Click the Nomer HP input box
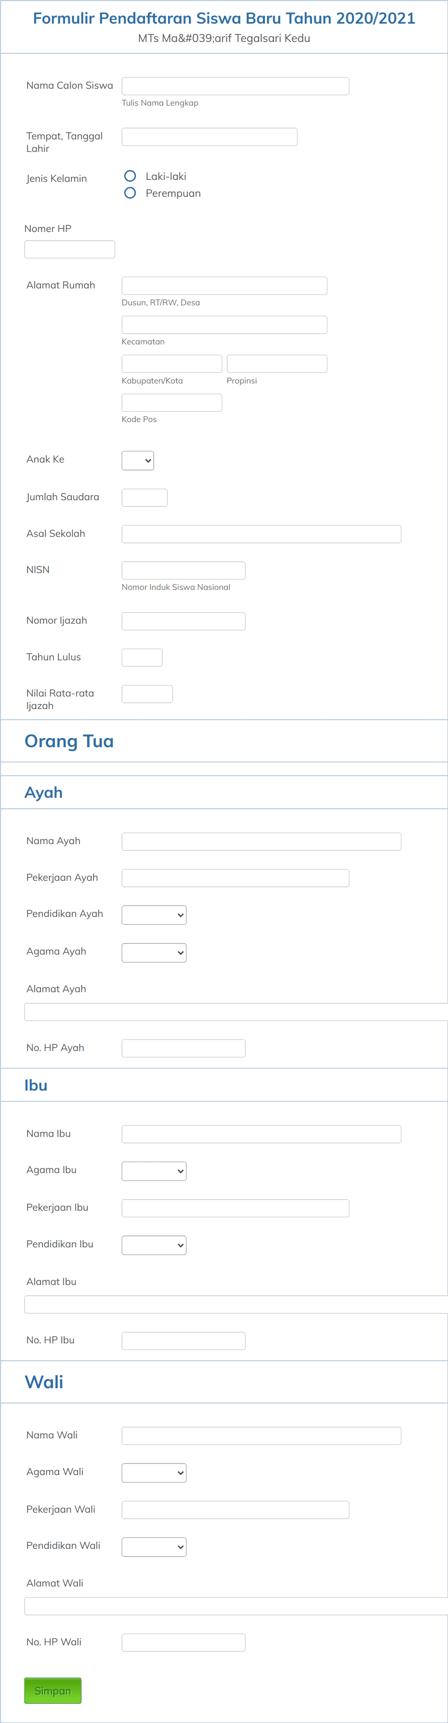448x1723 pixels. tap(69, 249)
